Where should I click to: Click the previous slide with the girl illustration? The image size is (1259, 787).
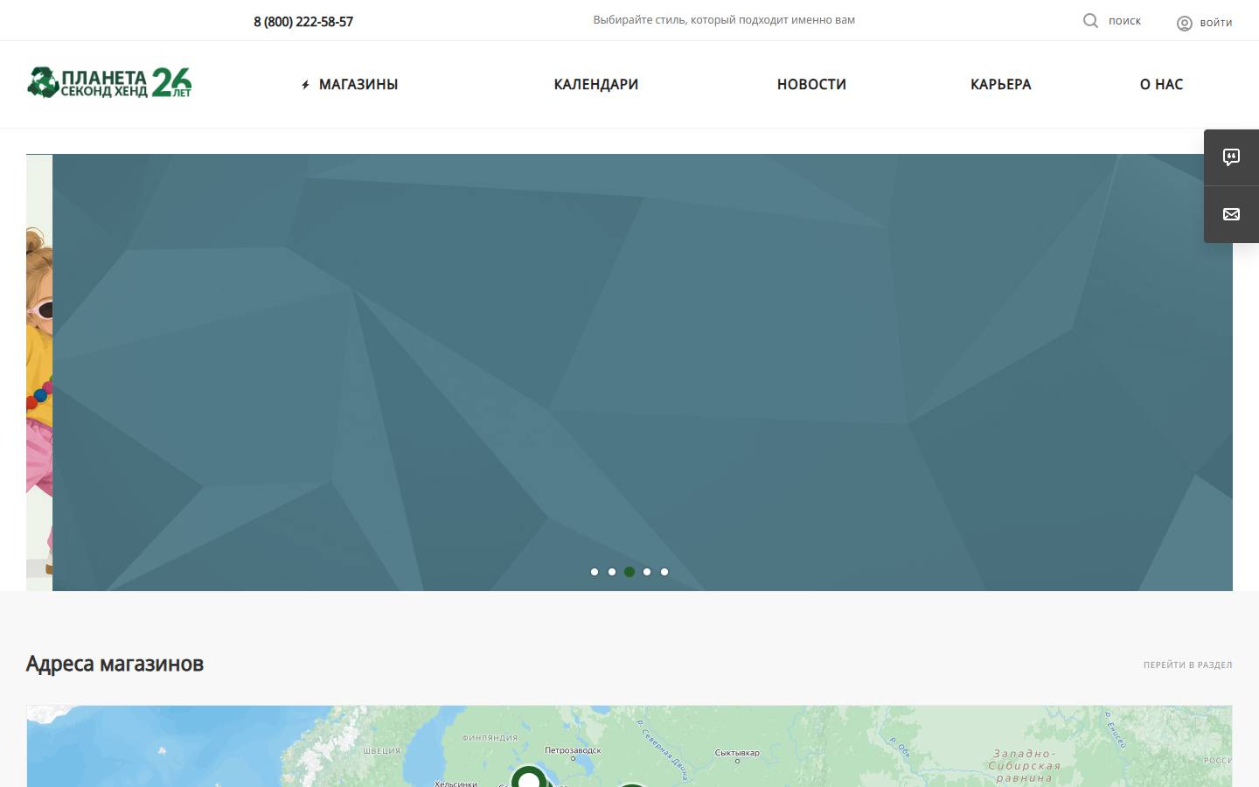pyautogui.click(x=39, y=373)
